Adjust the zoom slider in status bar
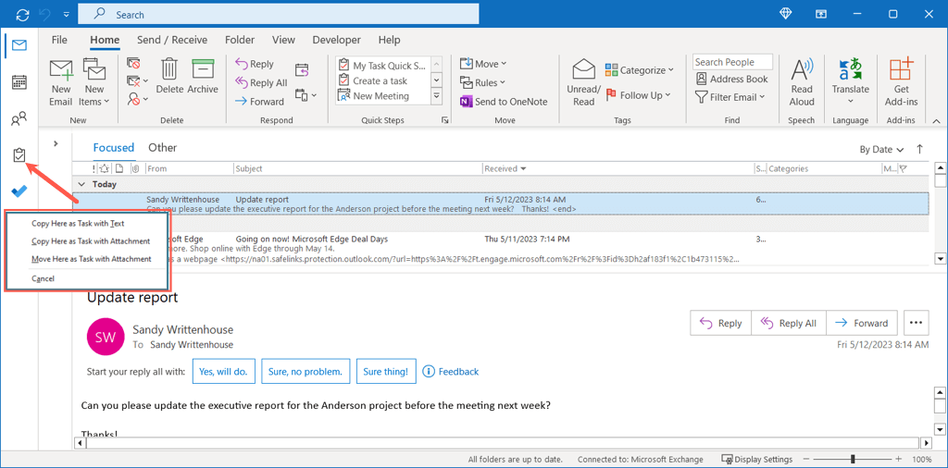The width and height of the screenshot is (948, 468). click(853, 459)
